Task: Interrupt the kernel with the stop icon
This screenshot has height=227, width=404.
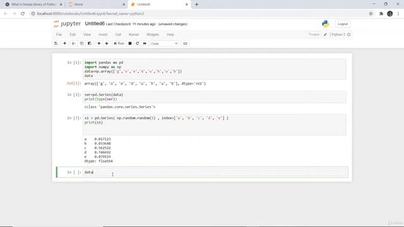Action: coord(130,44)
